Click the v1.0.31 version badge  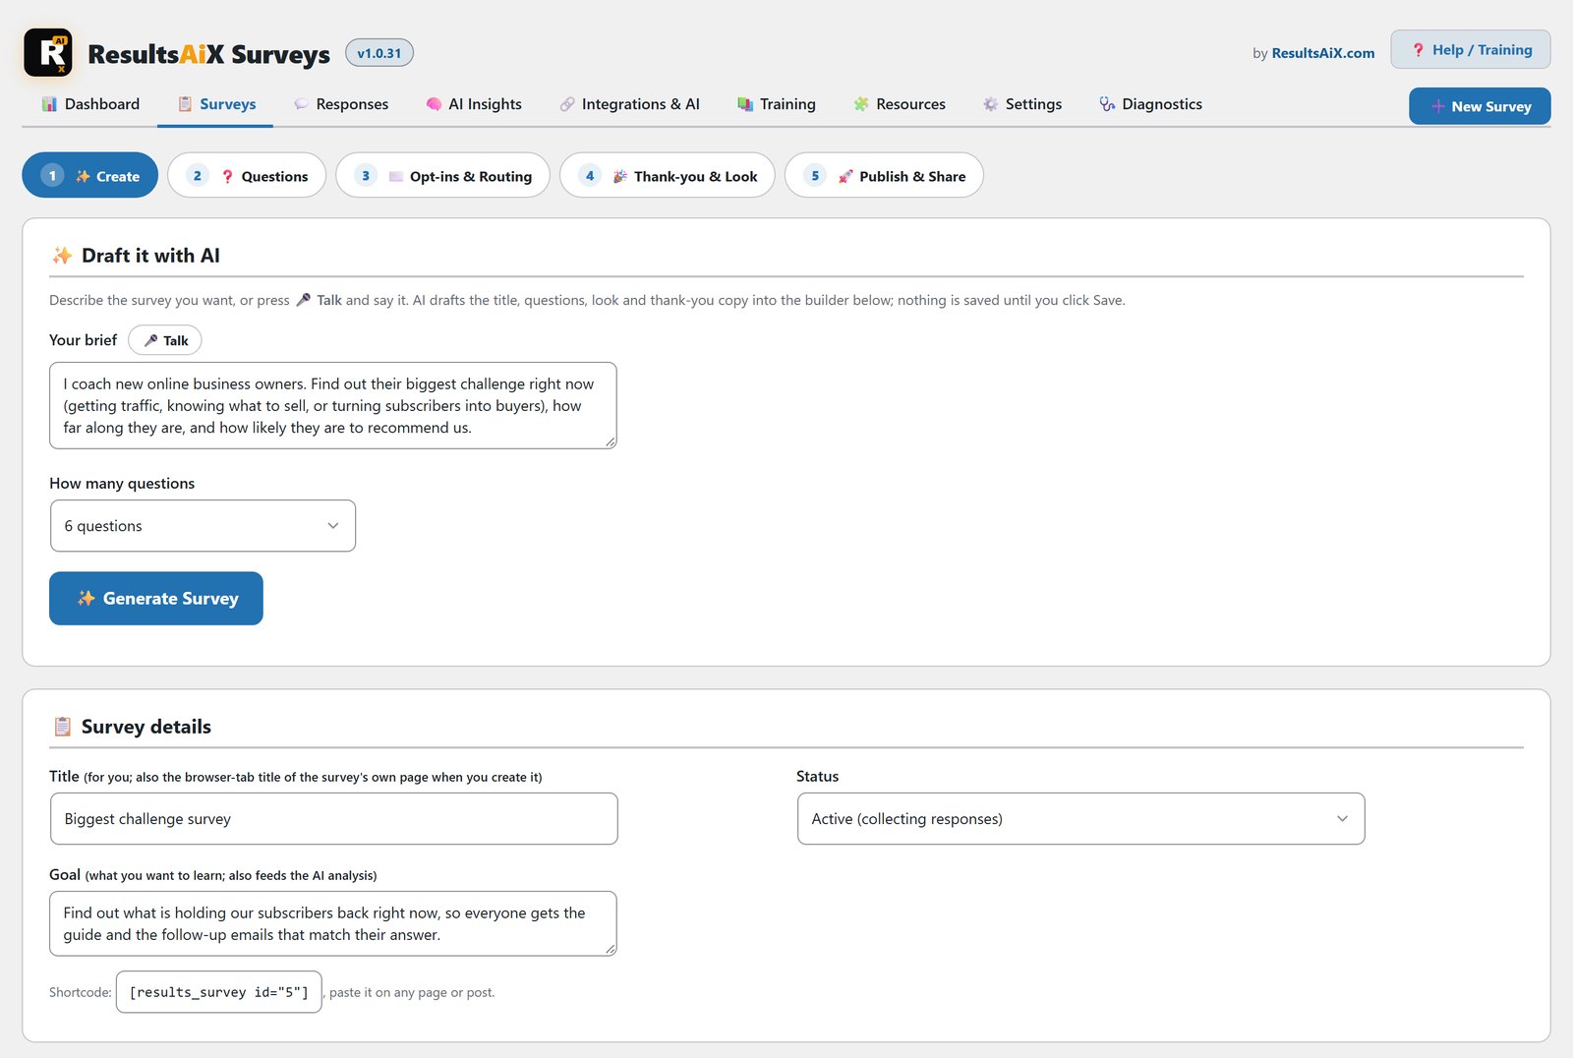[x=379, y=53]
